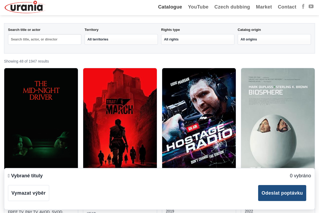Click the Urania logo
Viewport: 319px width, 213px height.
25,7
